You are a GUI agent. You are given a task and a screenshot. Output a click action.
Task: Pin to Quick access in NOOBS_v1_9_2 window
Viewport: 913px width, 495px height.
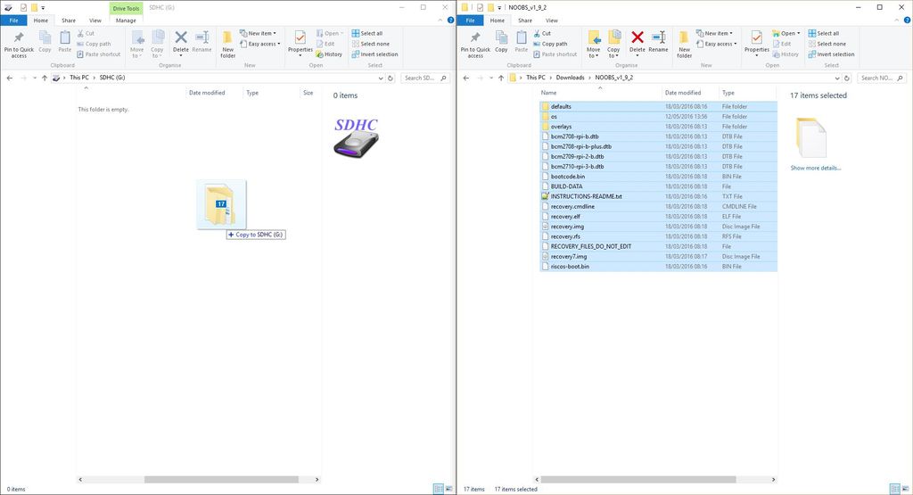(475, 45)
